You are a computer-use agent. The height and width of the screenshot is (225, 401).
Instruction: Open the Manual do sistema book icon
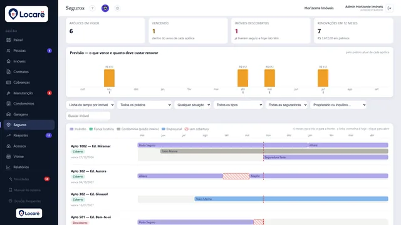click(x=11, y=190)
